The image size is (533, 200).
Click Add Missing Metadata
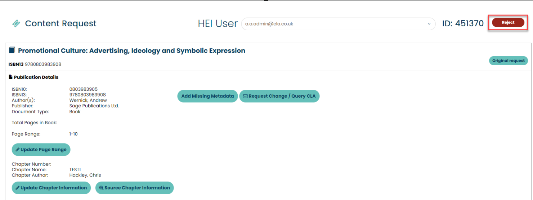point(207,96)
